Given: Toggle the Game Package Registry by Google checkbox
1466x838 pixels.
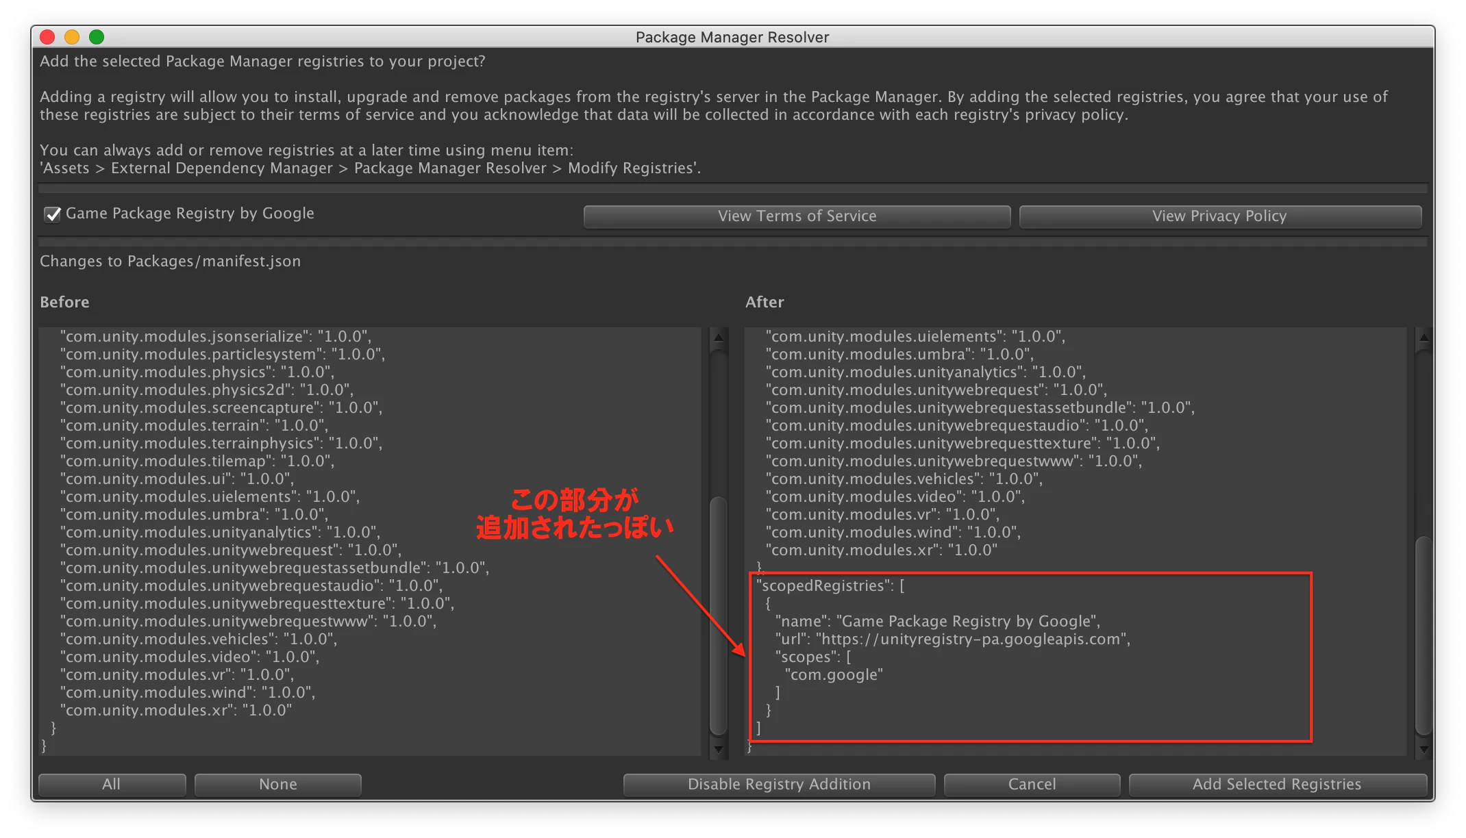Looking at the screenshot, I should point(53,214).
